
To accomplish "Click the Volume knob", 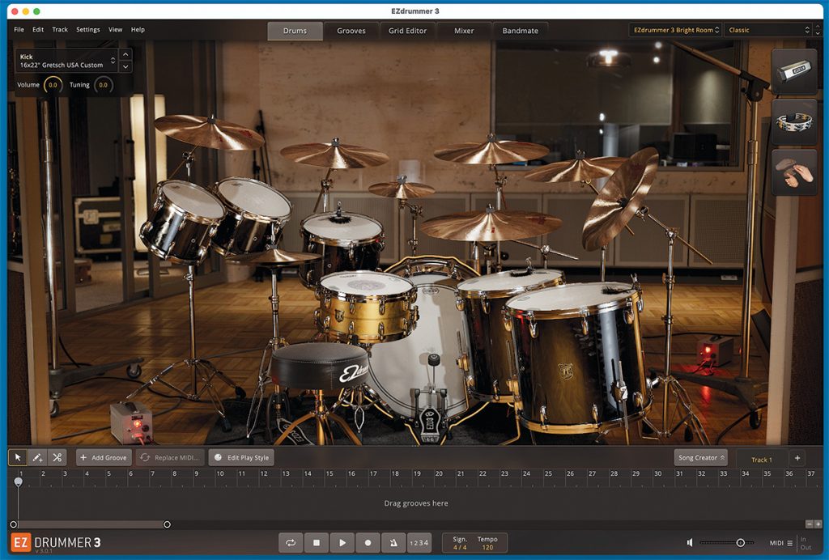I will (53, 84).
